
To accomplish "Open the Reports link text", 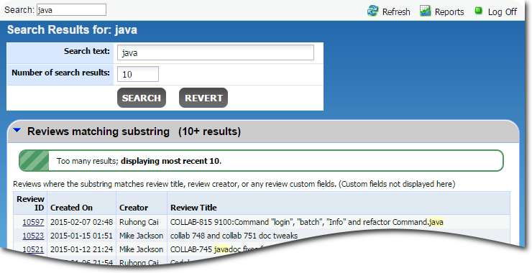I will point(449,12).
